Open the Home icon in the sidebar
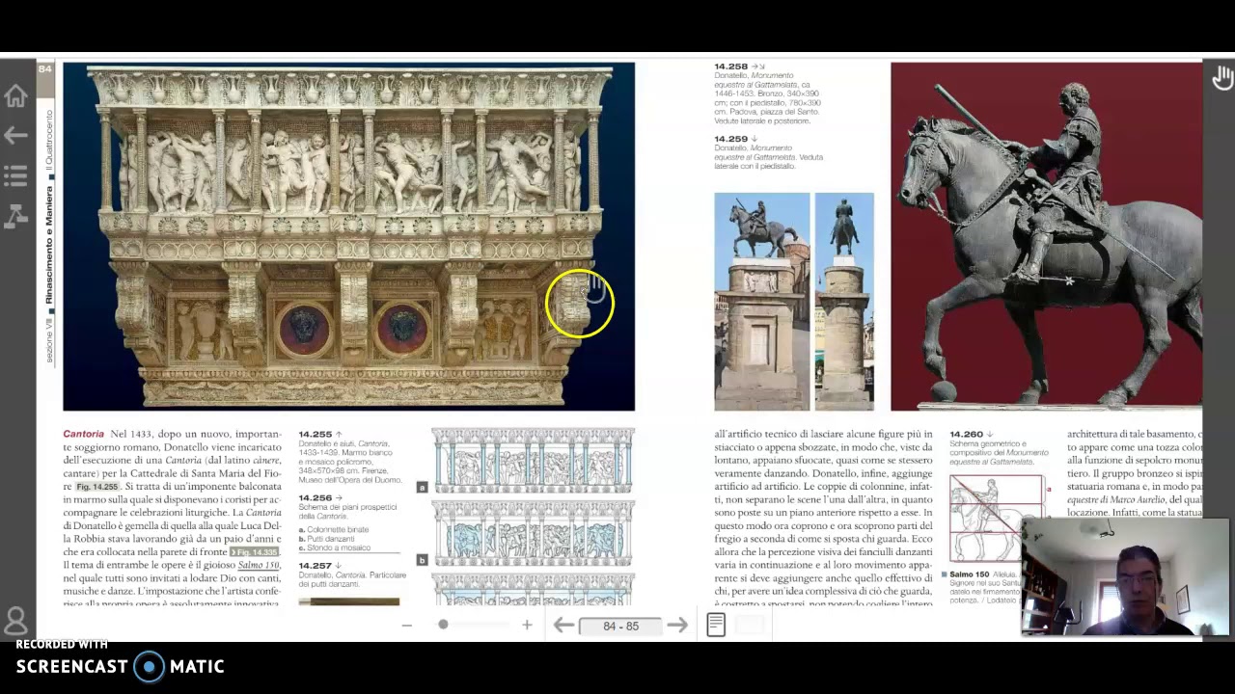1235x694 pixels. click(x=15, y=95)
